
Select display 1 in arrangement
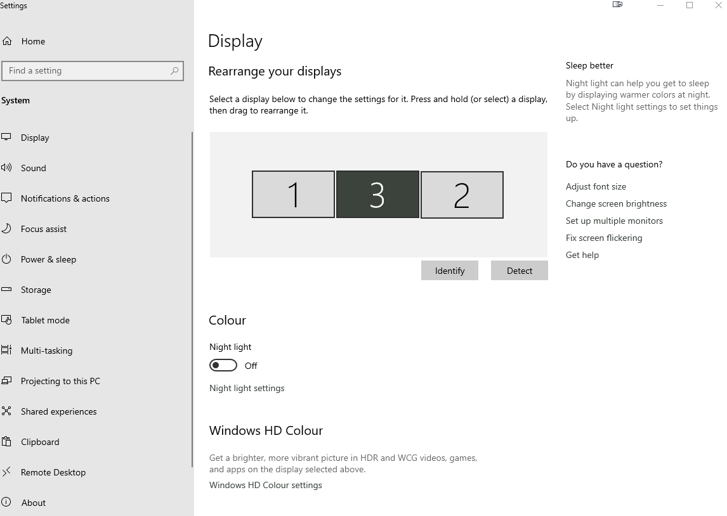[x=293, y=195]
